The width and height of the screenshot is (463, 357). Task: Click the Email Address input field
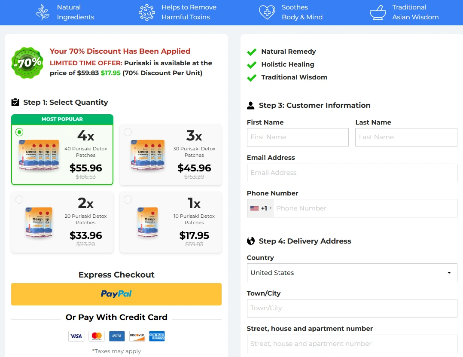click(x=352, y=173)
